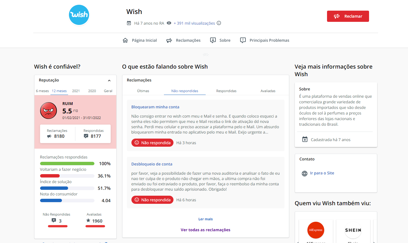The height and width of the screenshot is (243, 408).
Task: Open Reclamações navigation item
Action: (184, 40)
